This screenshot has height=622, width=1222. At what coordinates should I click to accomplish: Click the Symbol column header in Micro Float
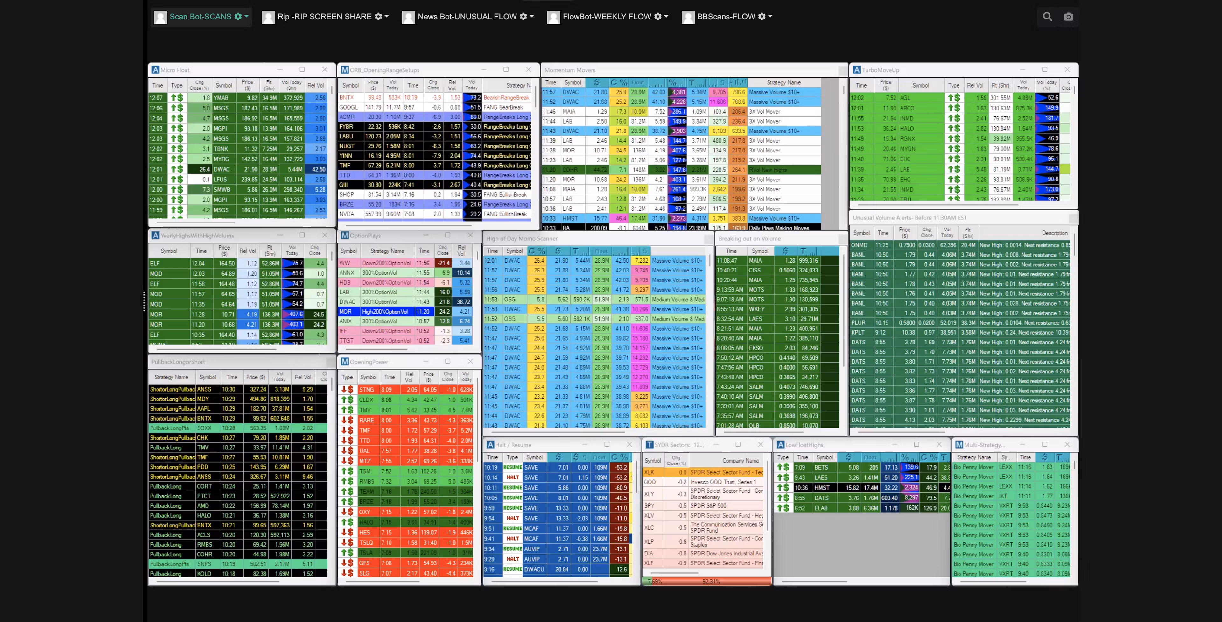[x=223, y=85]
